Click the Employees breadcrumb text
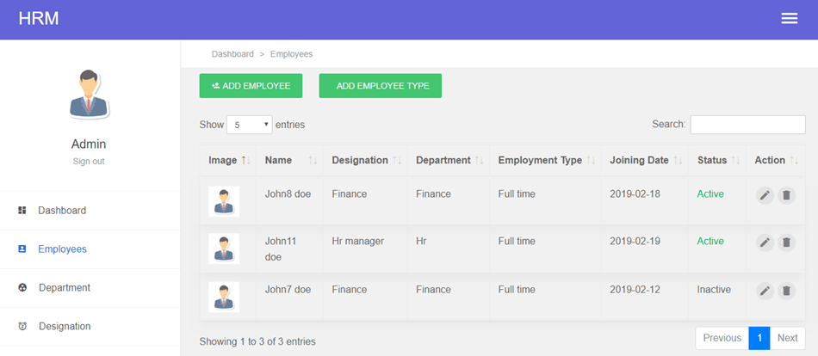The height and width of the screenshot is (356, 818). click(x=292, y=54)
